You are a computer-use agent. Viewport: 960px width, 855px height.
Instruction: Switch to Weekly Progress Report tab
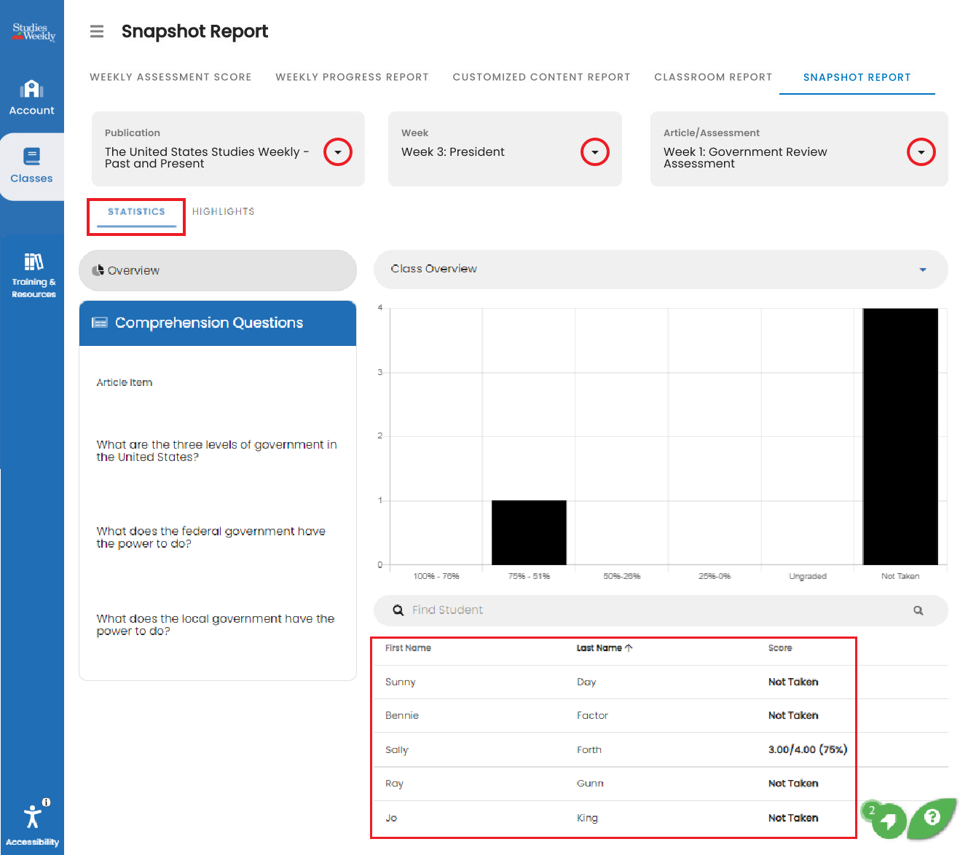coord(352,77)
